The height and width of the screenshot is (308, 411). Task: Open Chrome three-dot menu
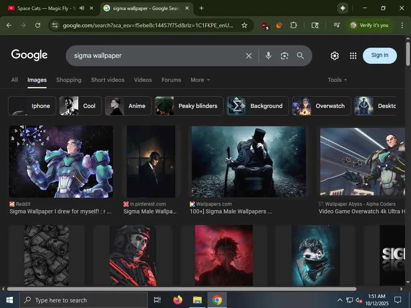[x=402, y=25]
